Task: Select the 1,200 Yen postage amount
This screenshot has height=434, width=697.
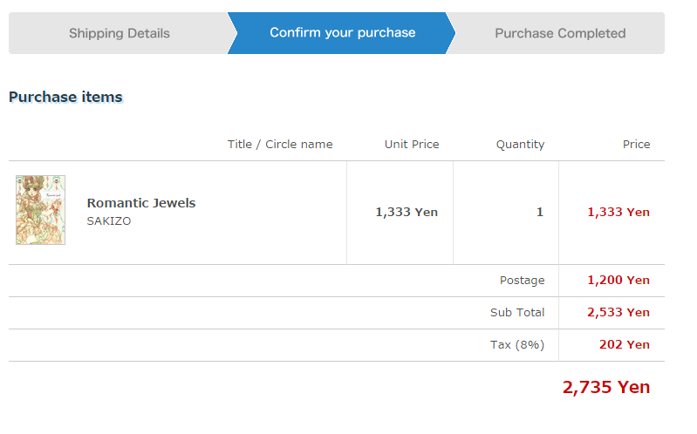Action: [618, 281]
